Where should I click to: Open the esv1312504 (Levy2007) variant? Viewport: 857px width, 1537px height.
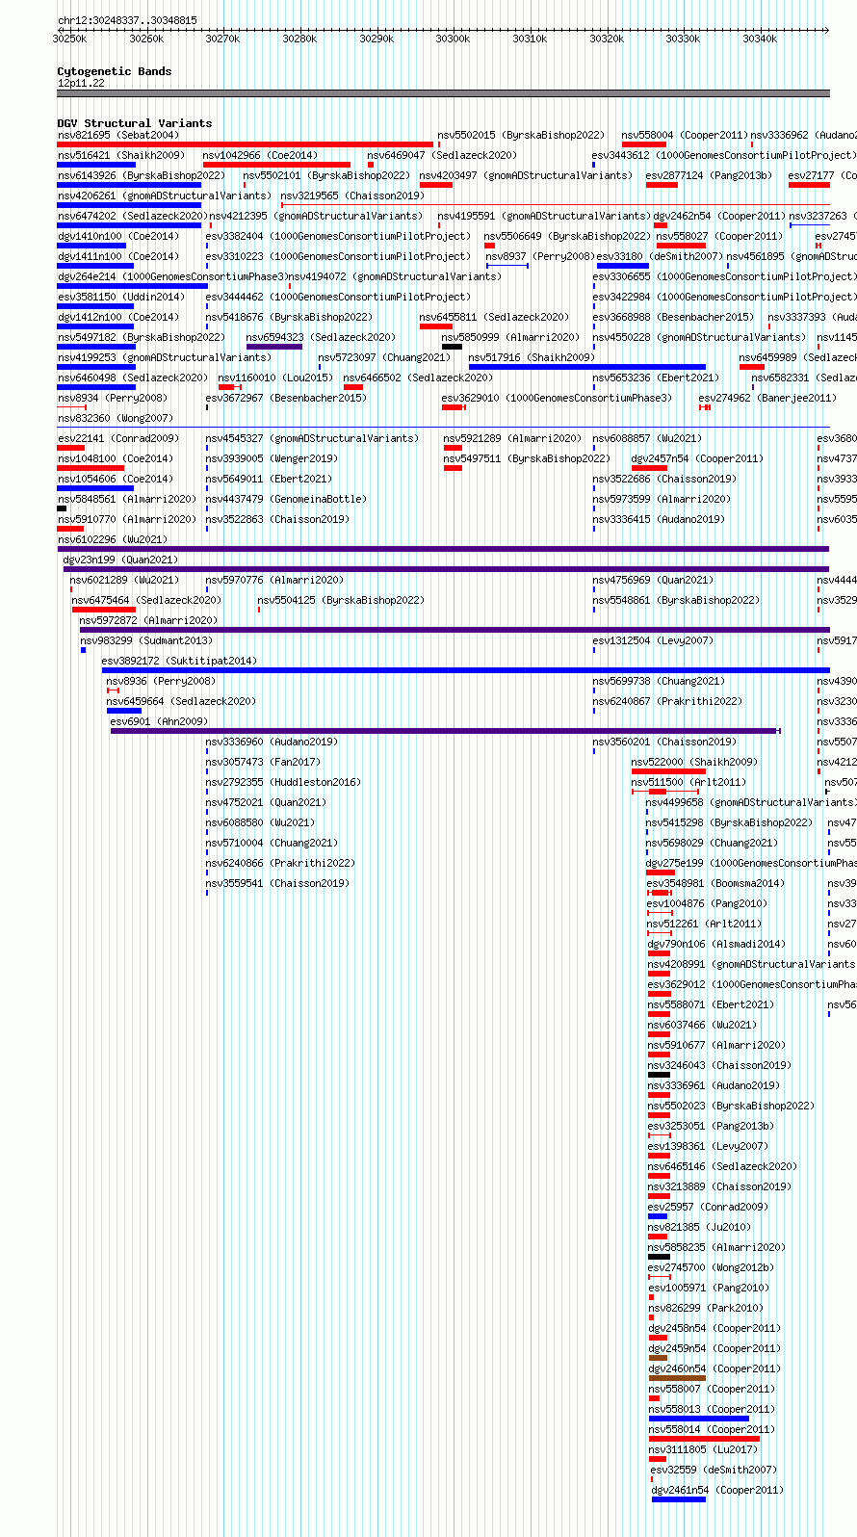(x=654, y=640)
